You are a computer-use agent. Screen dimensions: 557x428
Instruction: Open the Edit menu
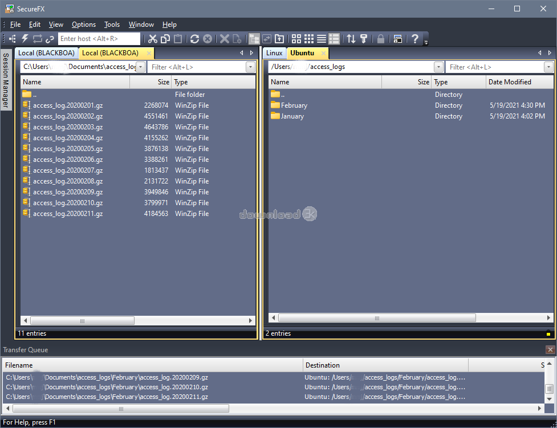point(35,25)
